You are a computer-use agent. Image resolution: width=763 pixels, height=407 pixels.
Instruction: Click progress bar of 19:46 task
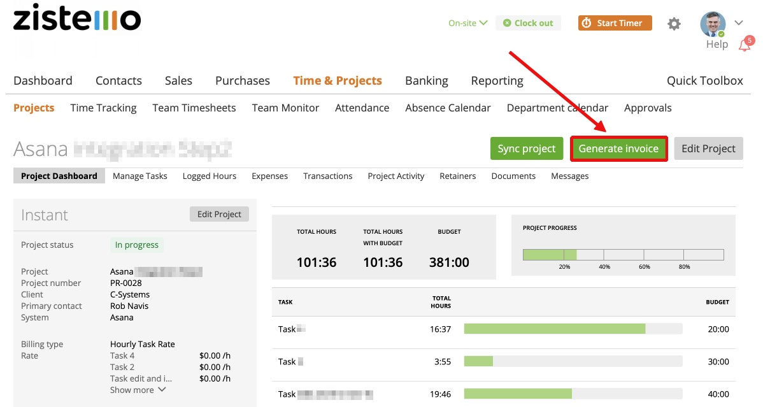[573, 394]
